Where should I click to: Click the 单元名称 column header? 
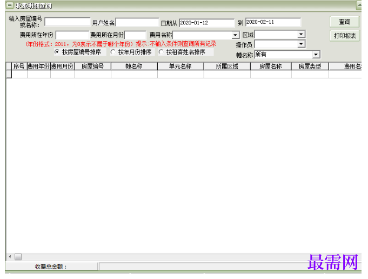tap(180, 67)
